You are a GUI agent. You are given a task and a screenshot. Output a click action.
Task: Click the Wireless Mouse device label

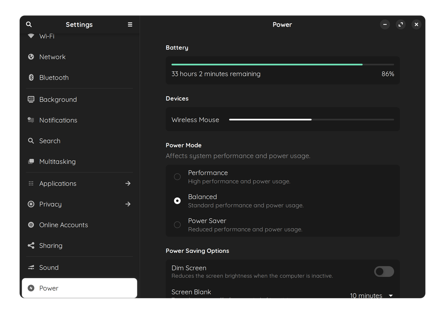point(195,120)
